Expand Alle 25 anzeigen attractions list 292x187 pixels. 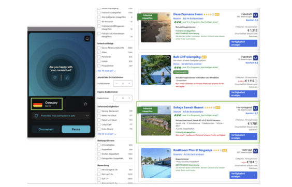pyautogui.click(x=107, y=134)
